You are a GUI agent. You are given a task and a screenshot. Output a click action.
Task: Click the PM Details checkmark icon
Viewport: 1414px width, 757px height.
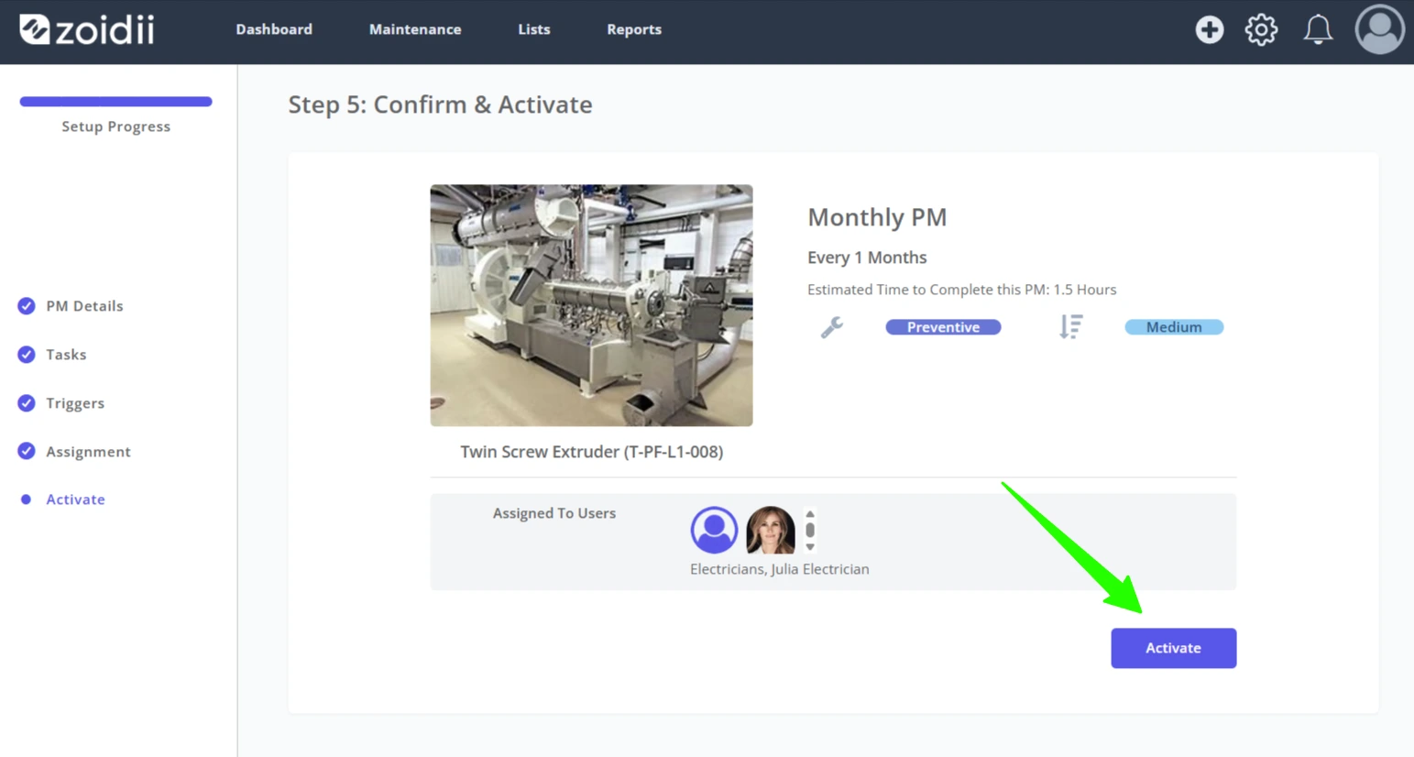coord(27,306)
